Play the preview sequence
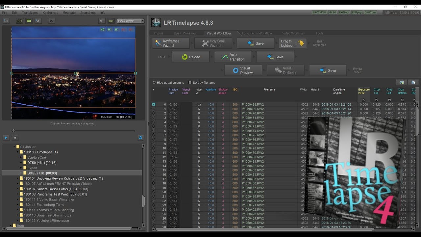The image size is (421, 237). (6, 138)
